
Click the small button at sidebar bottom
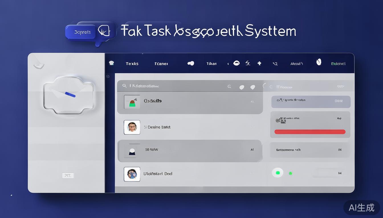click(68, 175)
